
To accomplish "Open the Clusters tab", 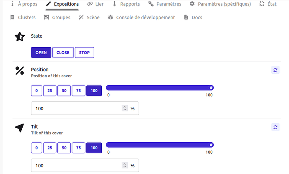I will point(23,18).
